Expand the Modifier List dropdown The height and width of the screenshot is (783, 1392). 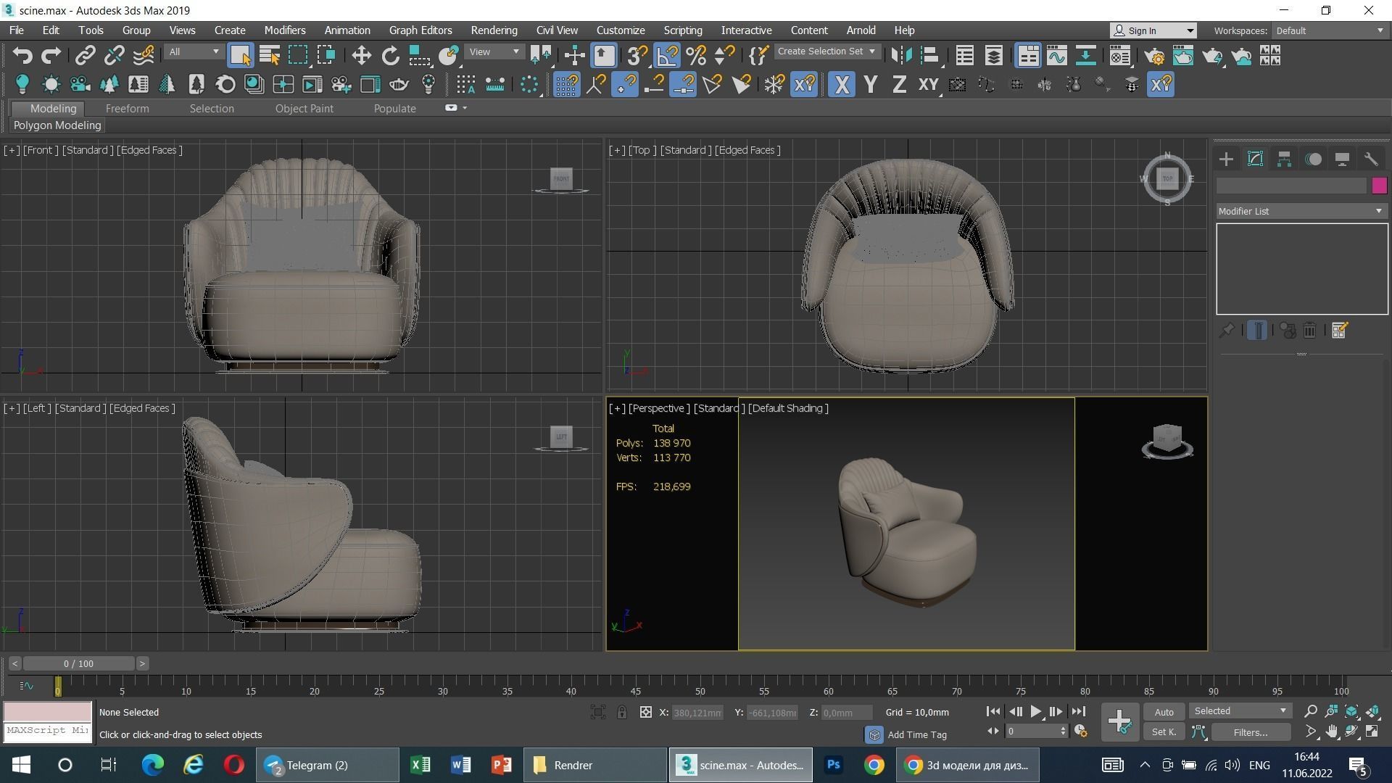1301,211
